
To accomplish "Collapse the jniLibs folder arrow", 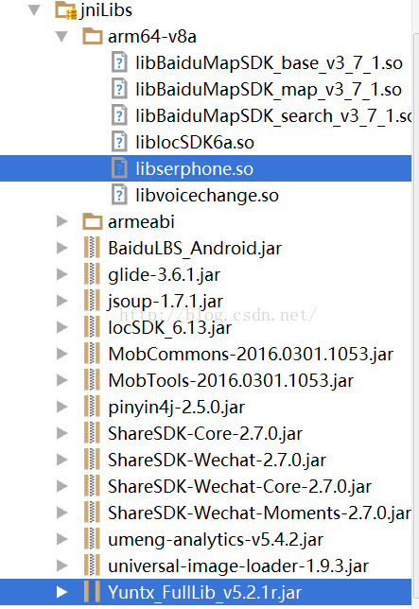I will coord(35,10).
